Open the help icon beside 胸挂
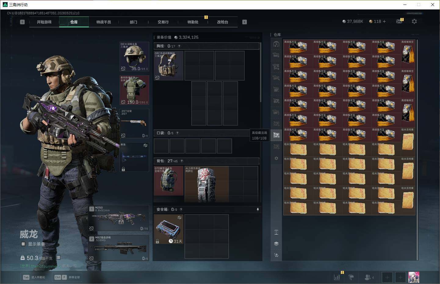 (179, 46)
